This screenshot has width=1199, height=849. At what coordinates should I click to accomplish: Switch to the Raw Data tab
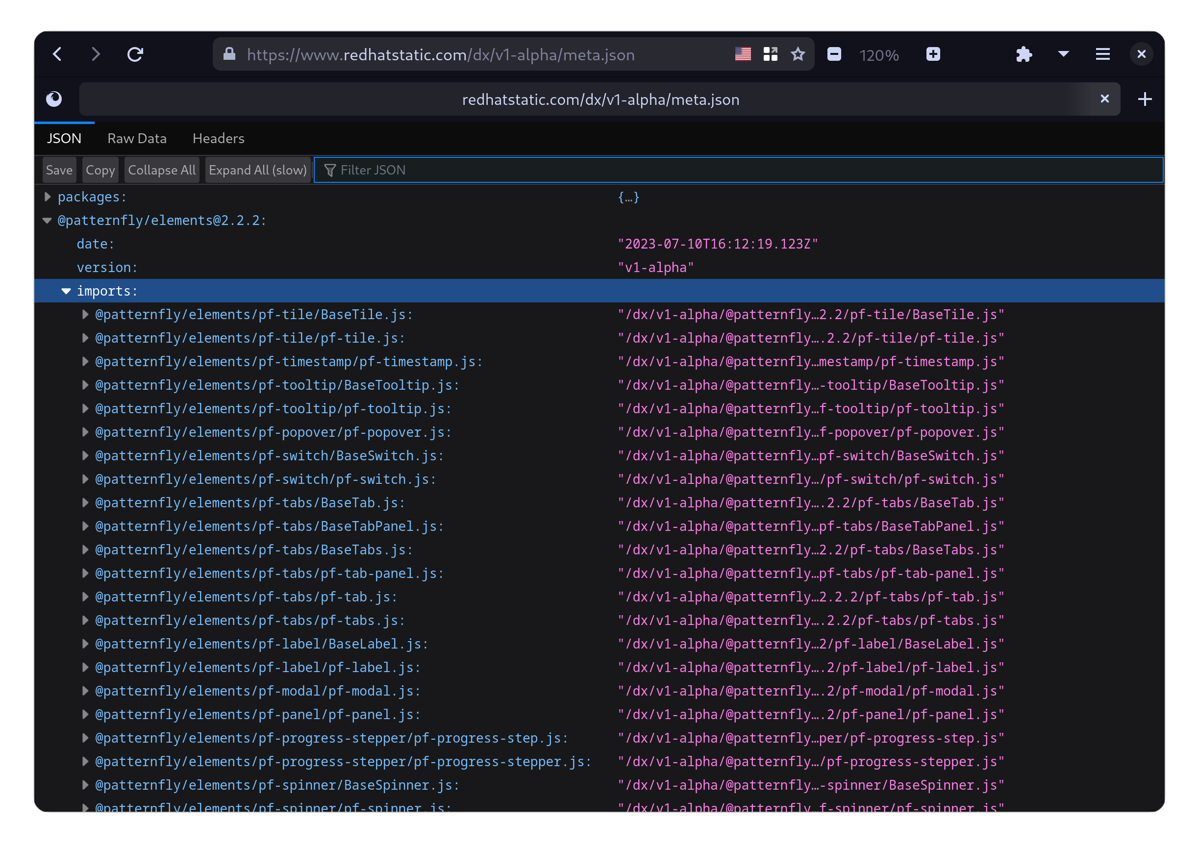137,138
